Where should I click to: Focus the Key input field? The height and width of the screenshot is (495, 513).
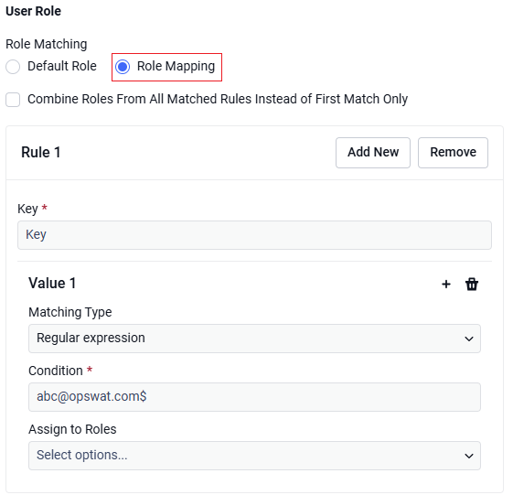[x=254, y=235]
